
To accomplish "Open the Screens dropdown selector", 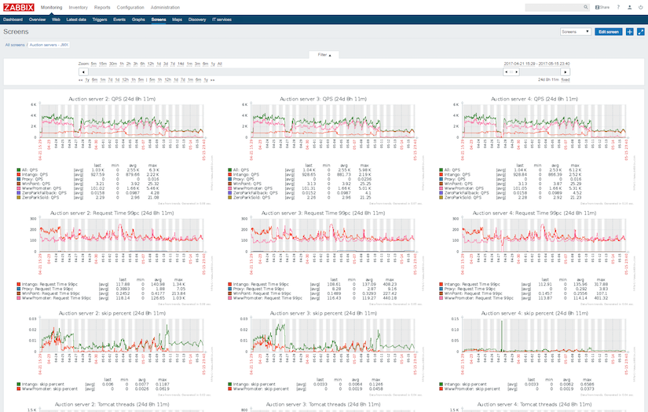I will [575, 32].
